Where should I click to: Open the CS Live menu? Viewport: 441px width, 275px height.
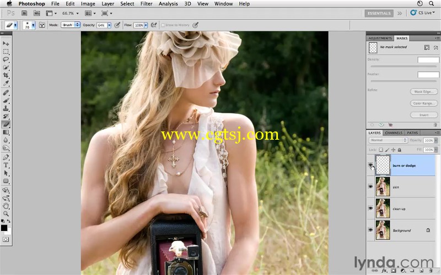point(422,13)
